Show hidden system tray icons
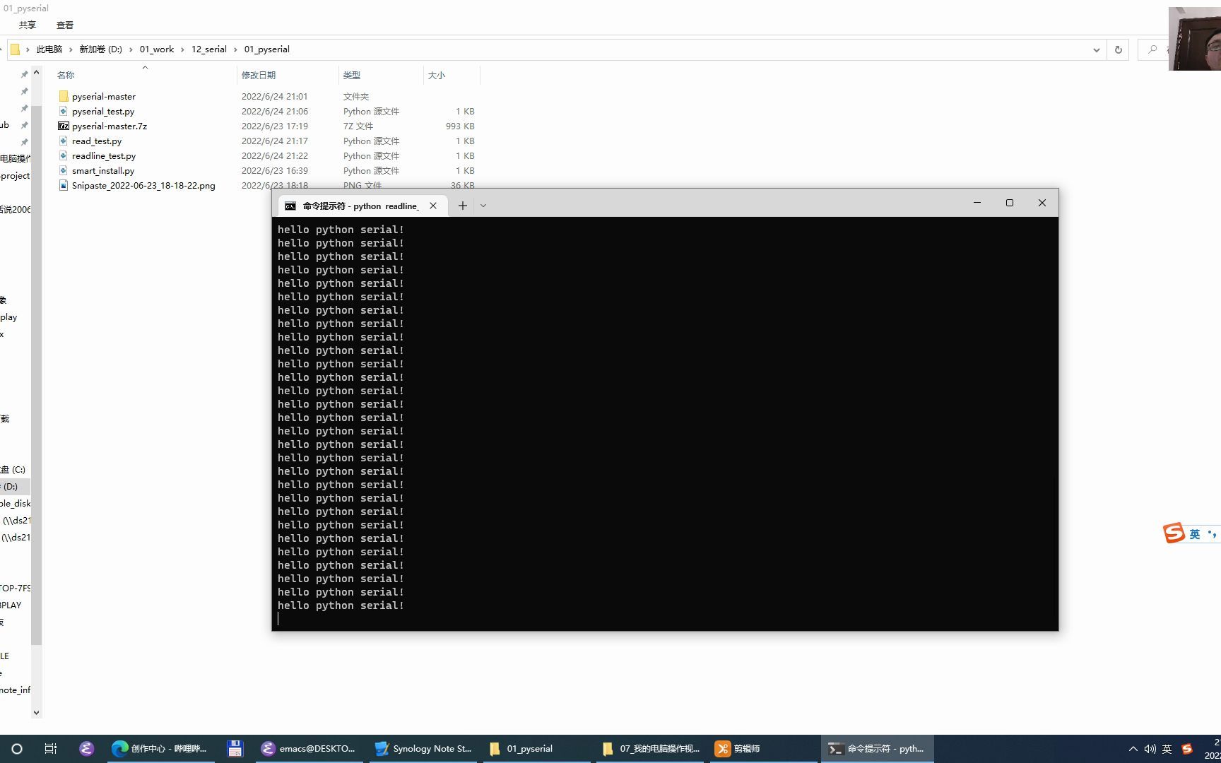The image size is (1221, 763). pyautogui.click(x=1133, y=749)
